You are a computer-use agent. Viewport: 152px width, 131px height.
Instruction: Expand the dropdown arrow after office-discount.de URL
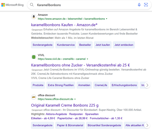point(75,99)
